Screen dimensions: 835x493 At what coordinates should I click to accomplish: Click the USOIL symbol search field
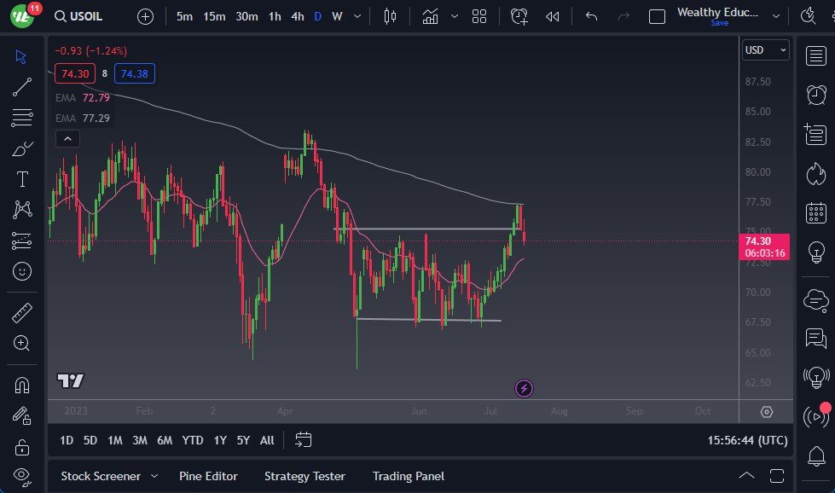click(84, 16)
